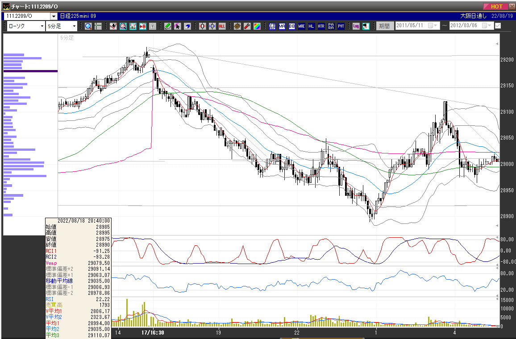This screenshot has height=339, width=516.
Task: Click the blue-arrow candle widening icon
Action: click(x=212, y=26)
